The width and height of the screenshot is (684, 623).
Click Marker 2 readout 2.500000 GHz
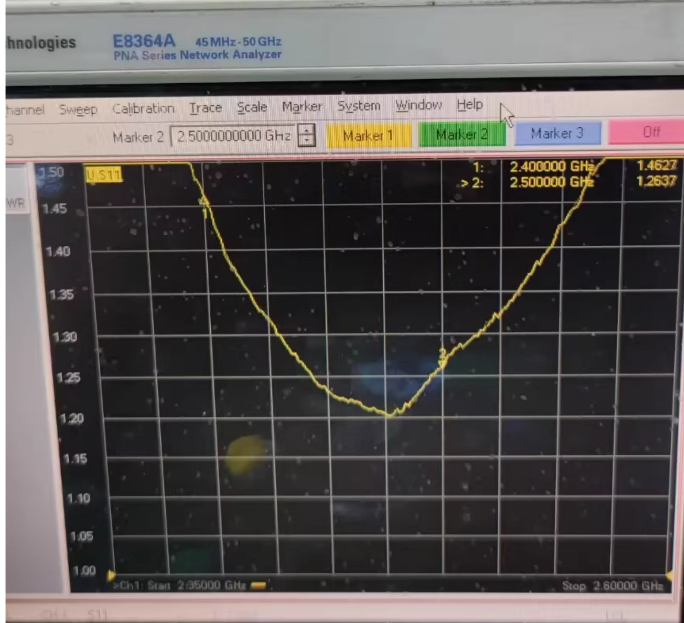pyautogui.click(x=552, y=182)
